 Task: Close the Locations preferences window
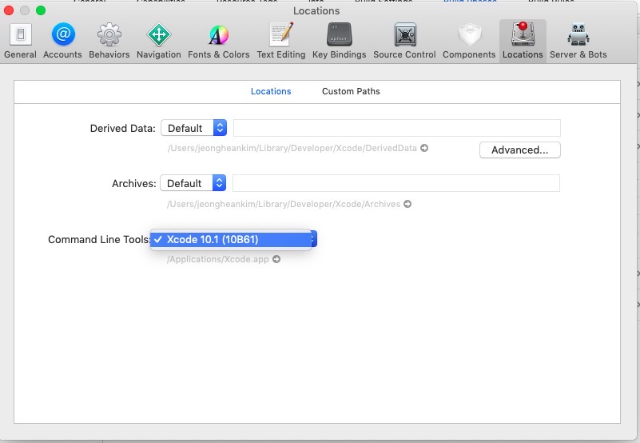tap(9, 10)
